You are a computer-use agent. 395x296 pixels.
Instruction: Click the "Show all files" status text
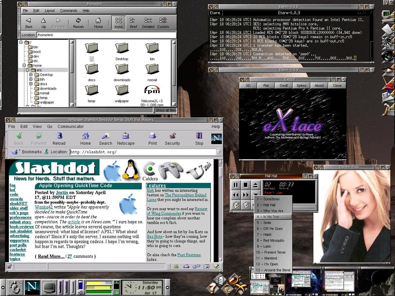[166, 110]
